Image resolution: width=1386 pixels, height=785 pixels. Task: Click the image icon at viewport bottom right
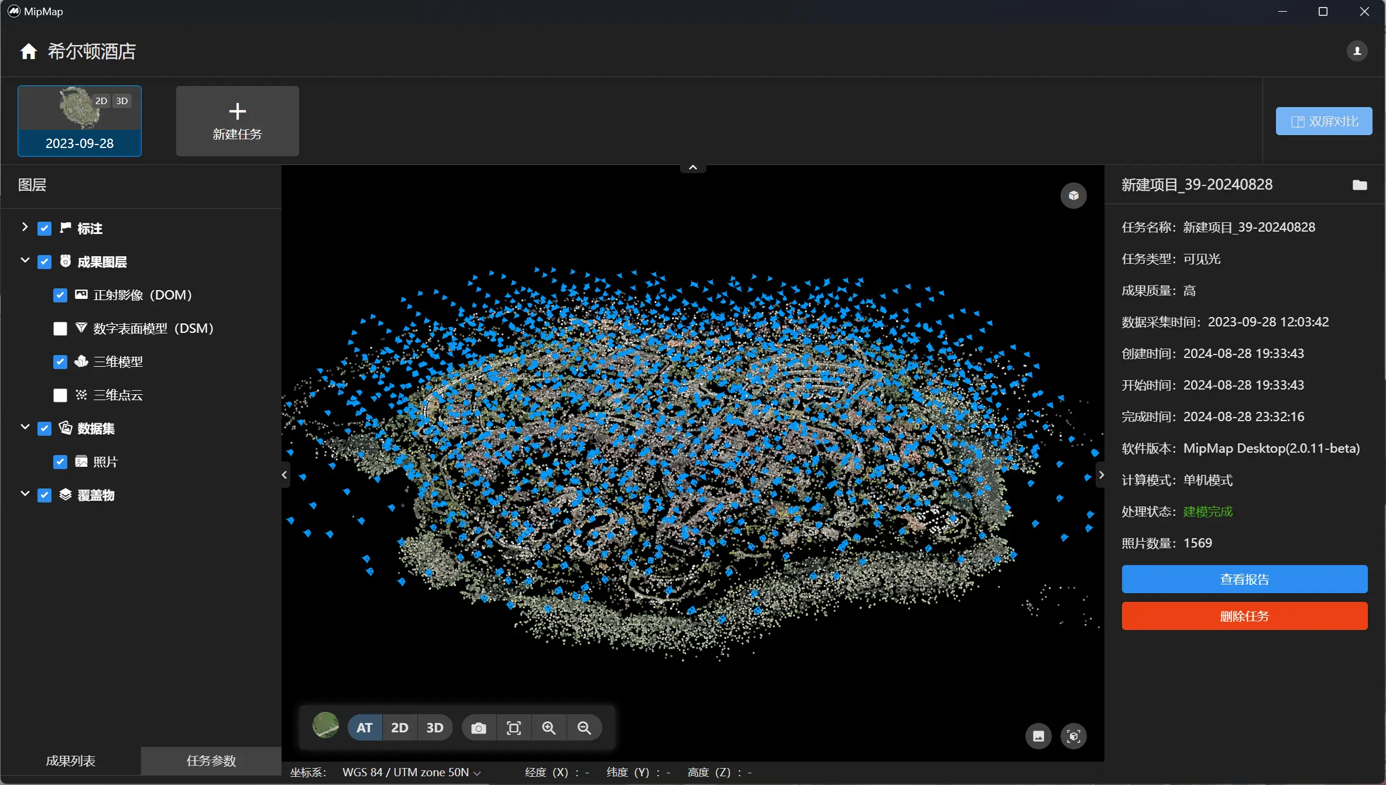[x=1038, y=736]
